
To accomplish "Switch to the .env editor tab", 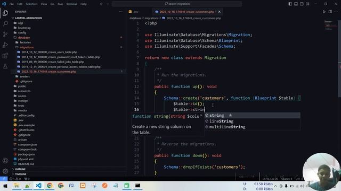I will pos(136,12).
